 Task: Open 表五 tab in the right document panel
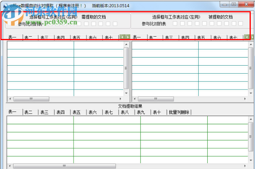[203, 37]
